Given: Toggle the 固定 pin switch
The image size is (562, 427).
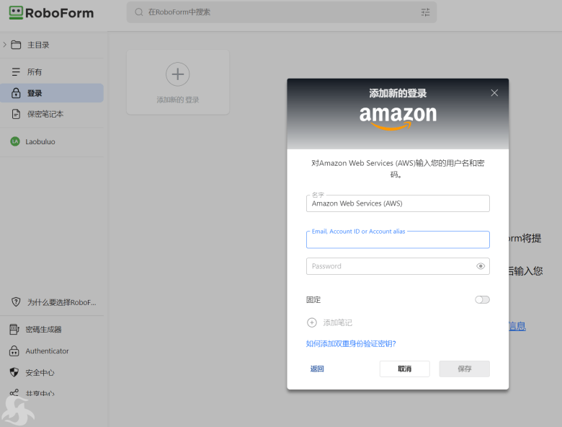Looking at the screenshot, I should click(482, 299).
